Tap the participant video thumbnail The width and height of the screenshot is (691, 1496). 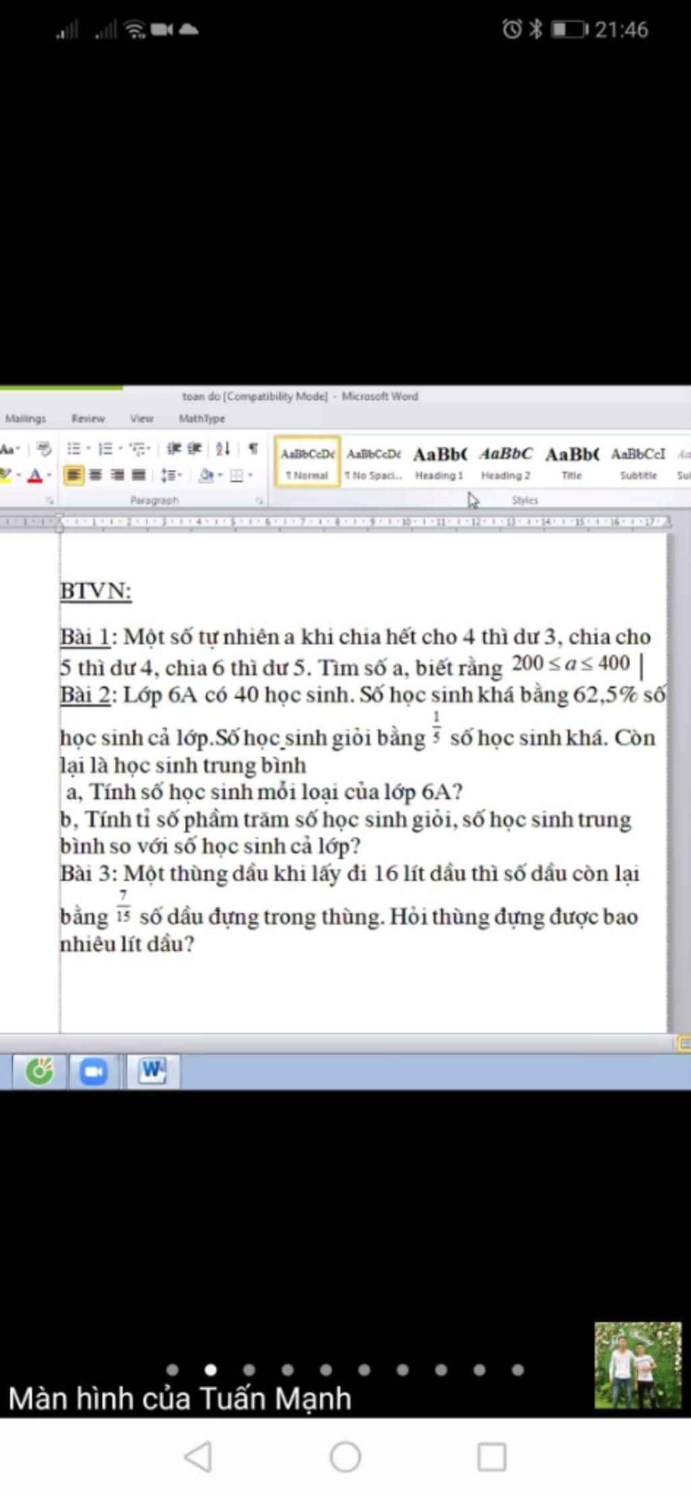(x=638, y=1365)
